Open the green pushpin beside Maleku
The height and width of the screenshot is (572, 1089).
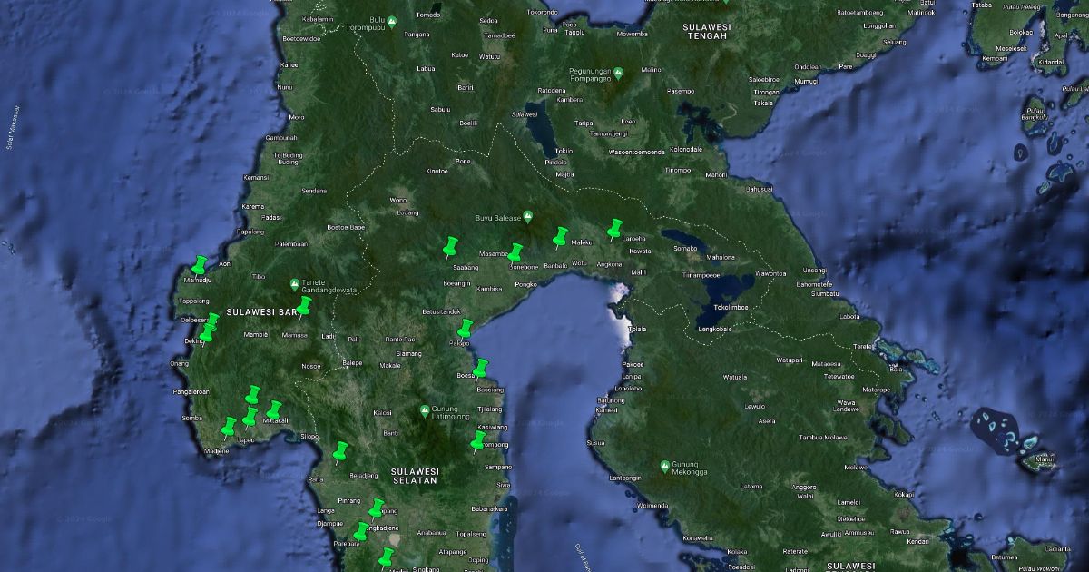pos(560,238)
